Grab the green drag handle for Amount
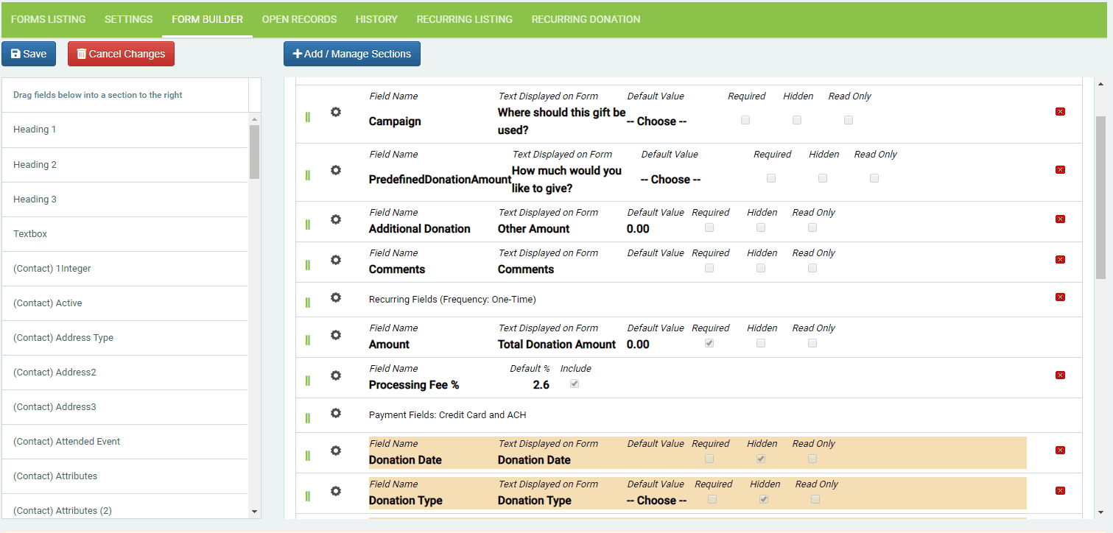The width and height of the screenshot is (1113, 533). 308,340
